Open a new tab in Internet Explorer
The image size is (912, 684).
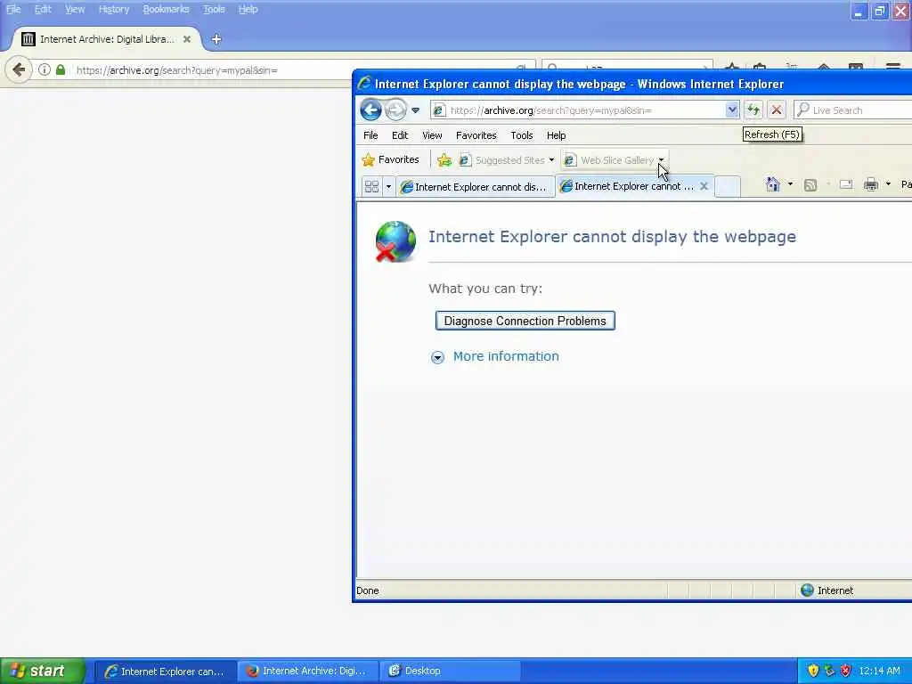tap(728, 186)
